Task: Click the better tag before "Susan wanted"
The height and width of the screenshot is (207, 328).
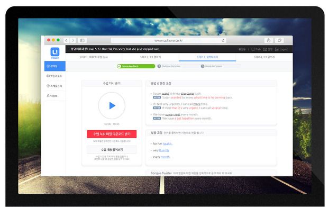Action: click(x=157, y=97)
